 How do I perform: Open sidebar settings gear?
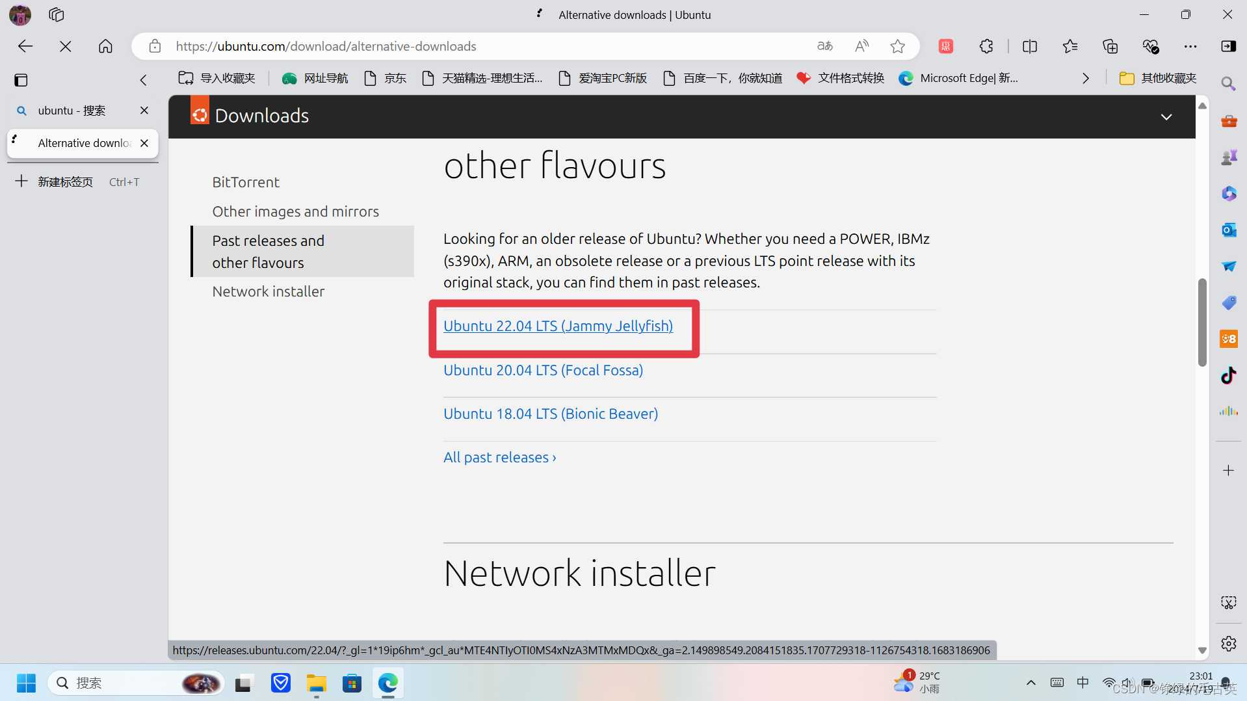[x=1229, y=643]
